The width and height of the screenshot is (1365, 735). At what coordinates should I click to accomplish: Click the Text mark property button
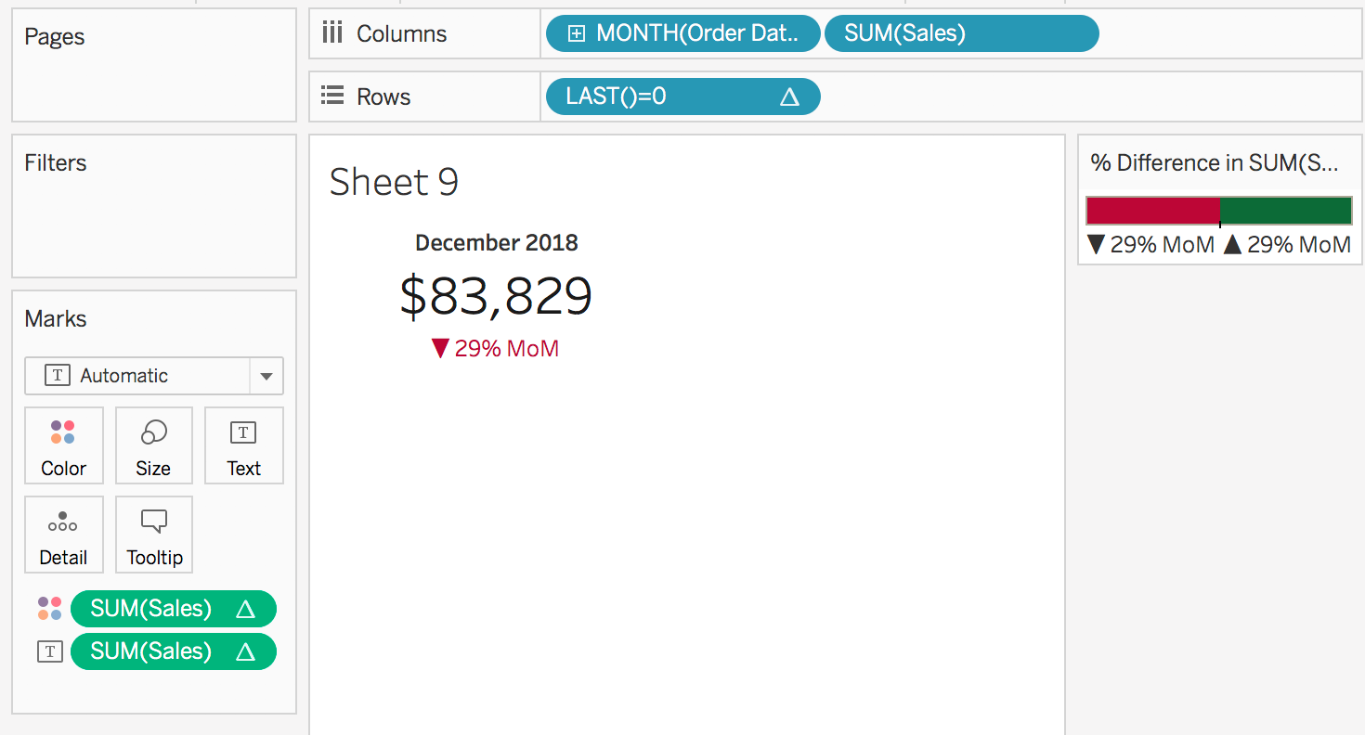[x=243, y=445]
